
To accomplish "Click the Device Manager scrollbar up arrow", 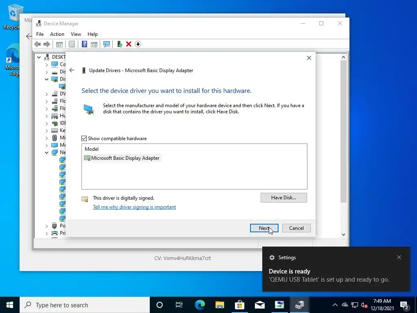I will (x=343, y=57).
